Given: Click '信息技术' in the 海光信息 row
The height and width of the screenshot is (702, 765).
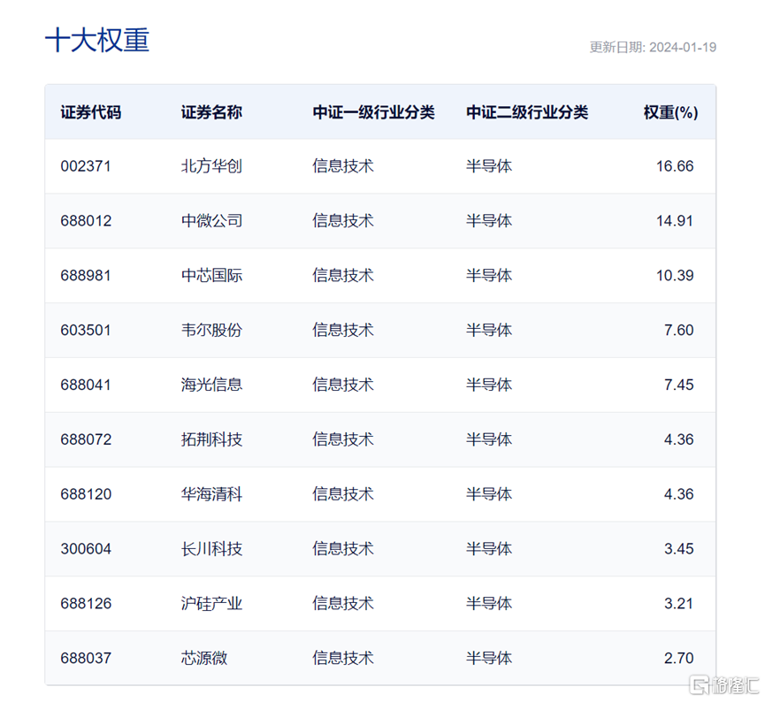Looking at the screenshot, I should 343,385.
